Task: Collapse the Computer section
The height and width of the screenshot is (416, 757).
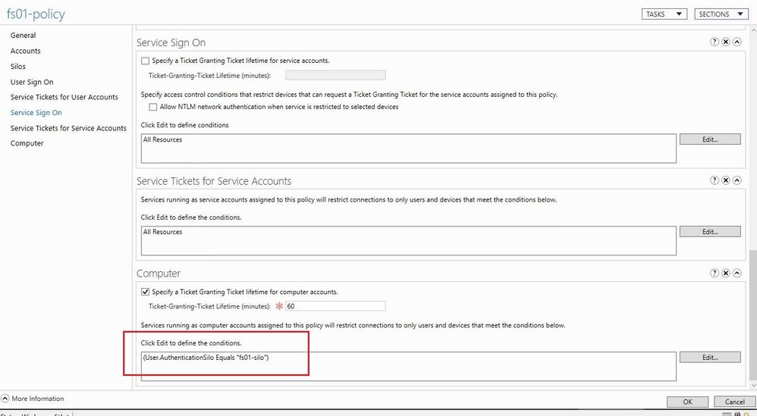Action: click(x=737, y=273)
